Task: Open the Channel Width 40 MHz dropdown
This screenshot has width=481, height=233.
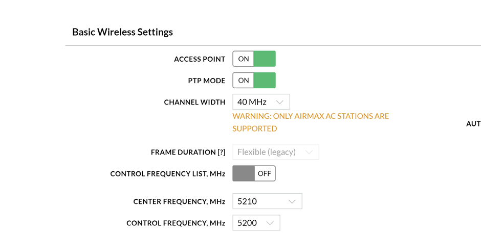Action: [x=261, y=102]
